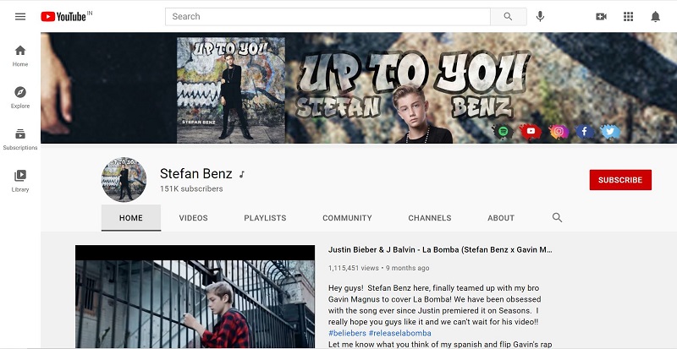677x349 pixels.
Task: Open the Twitter link in the banner
Action: pyautogui.click(x=610, y=131)
